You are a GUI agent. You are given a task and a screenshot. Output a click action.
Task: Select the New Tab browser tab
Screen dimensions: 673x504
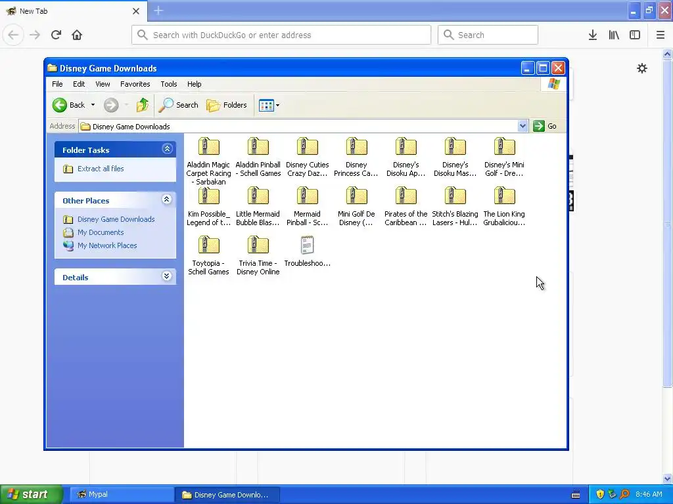point(73,11)
